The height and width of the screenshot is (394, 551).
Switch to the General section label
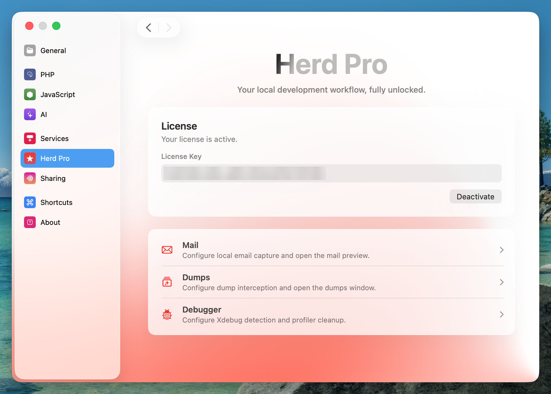click(x=53, y=50)
